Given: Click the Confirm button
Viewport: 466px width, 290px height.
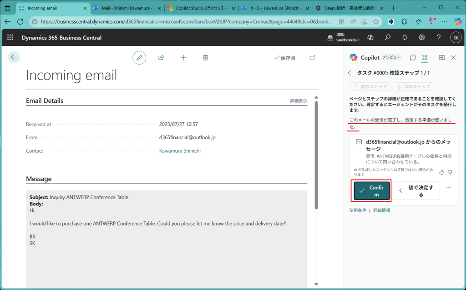Looking at the screenshot, I should (371, 191).
